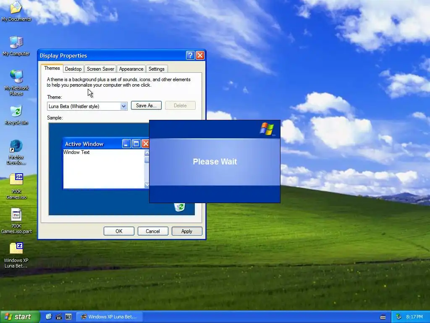Click the Cancel button
430x323 pixels.
(153, 231)
